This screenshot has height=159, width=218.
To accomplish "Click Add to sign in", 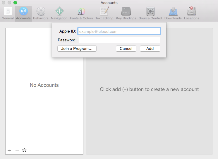I will coord(150,48).
